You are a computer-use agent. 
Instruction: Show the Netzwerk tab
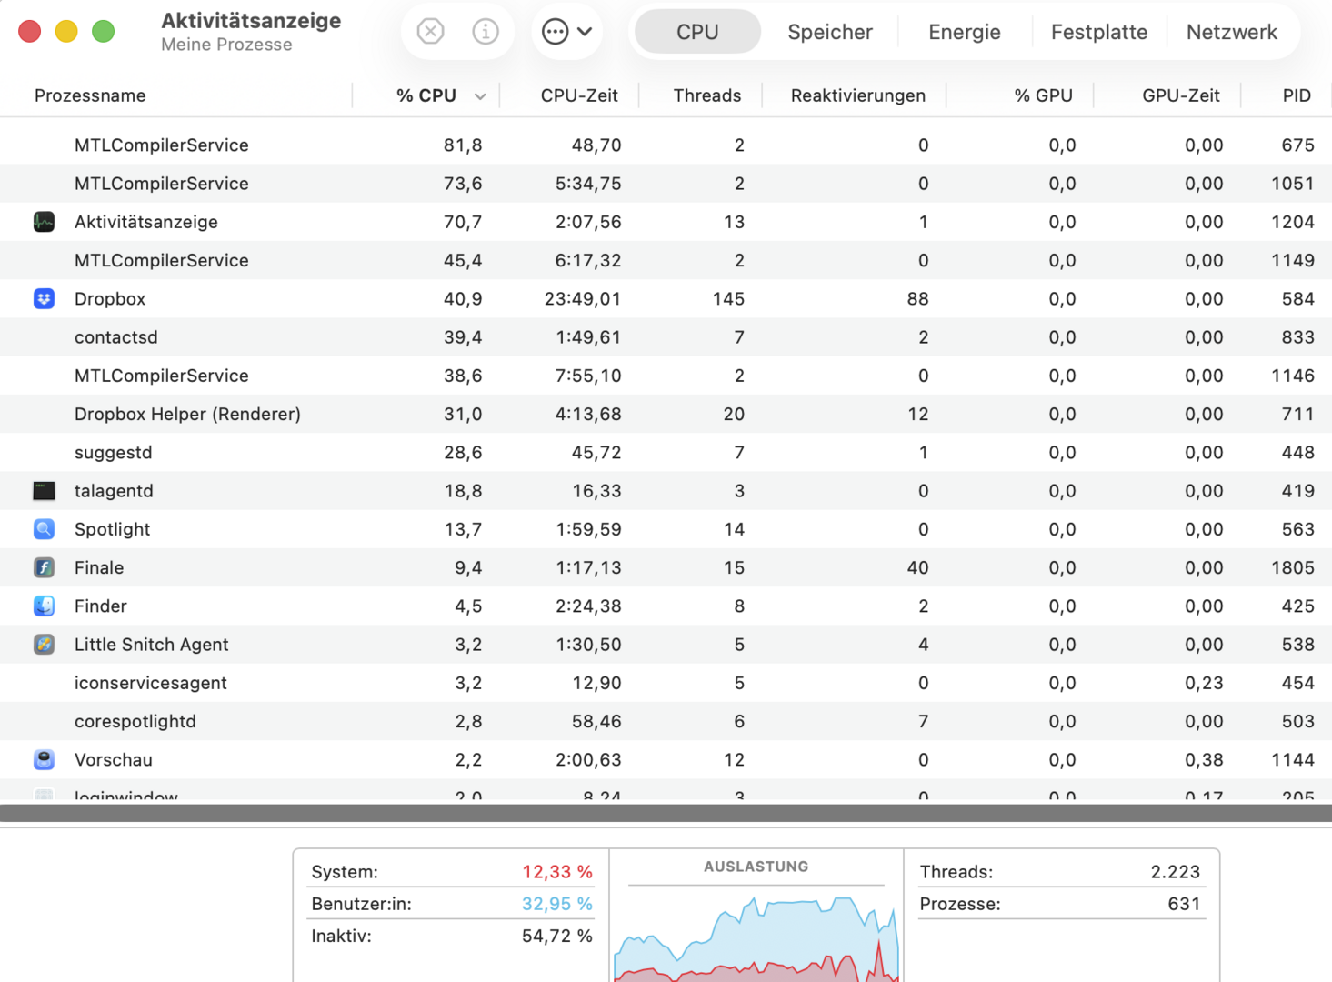click(x=1231, y=32)
